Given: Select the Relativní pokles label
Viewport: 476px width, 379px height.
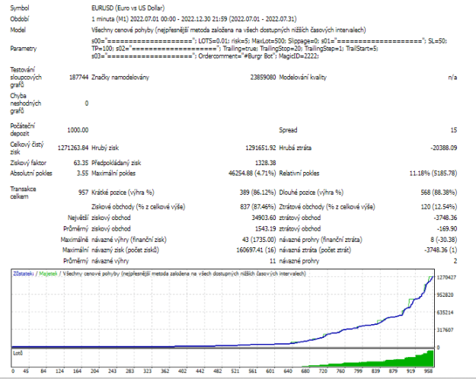Looking at the screenshot, I should [x=299, y=174].
